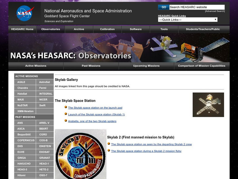
Task: Open the MAXI mission page
Action: [25, 99]
